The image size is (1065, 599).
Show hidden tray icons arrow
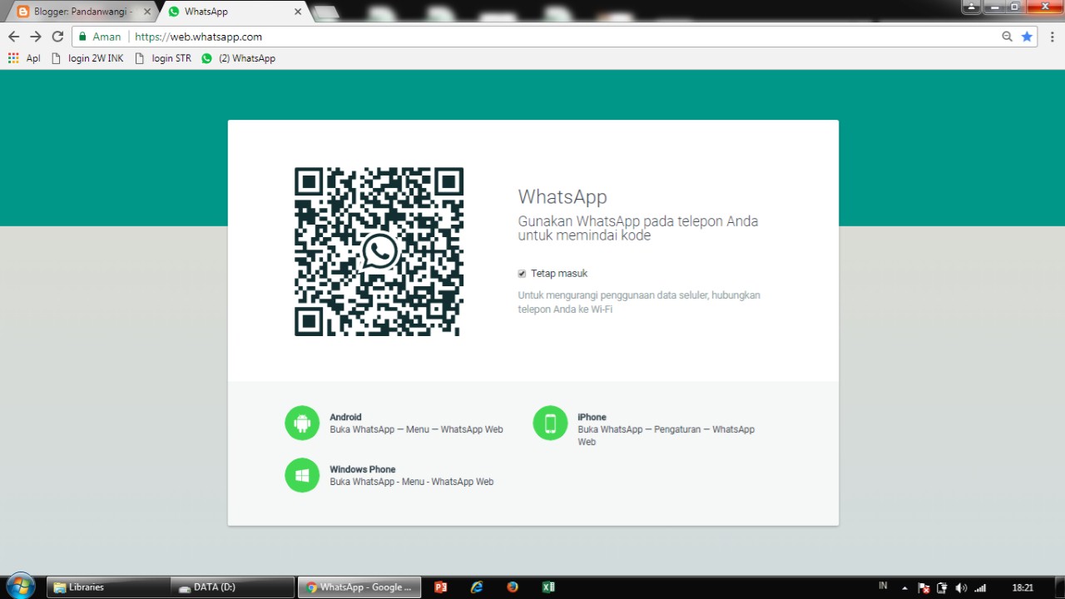click(x=905, y=588)
